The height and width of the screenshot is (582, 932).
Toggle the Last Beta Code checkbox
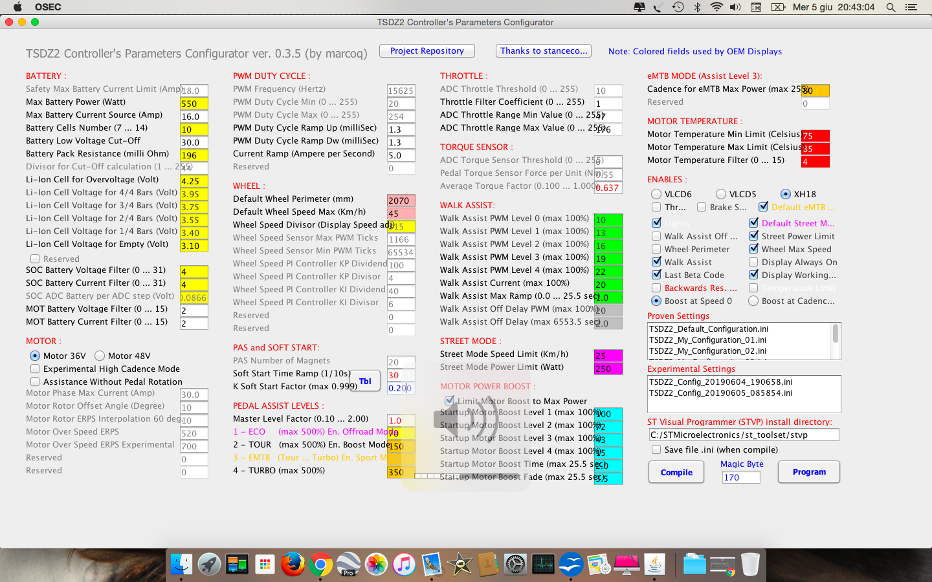656,275
